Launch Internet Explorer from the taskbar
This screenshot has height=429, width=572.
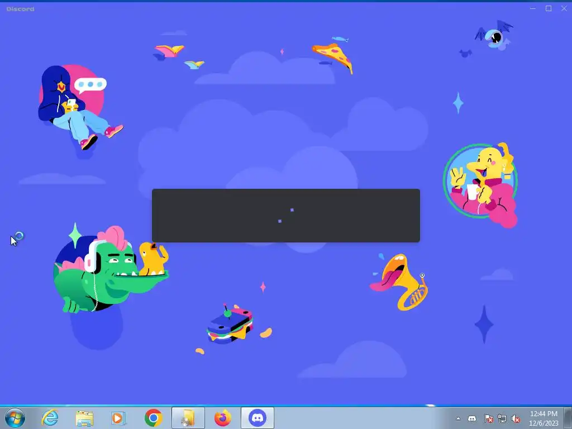50,418
